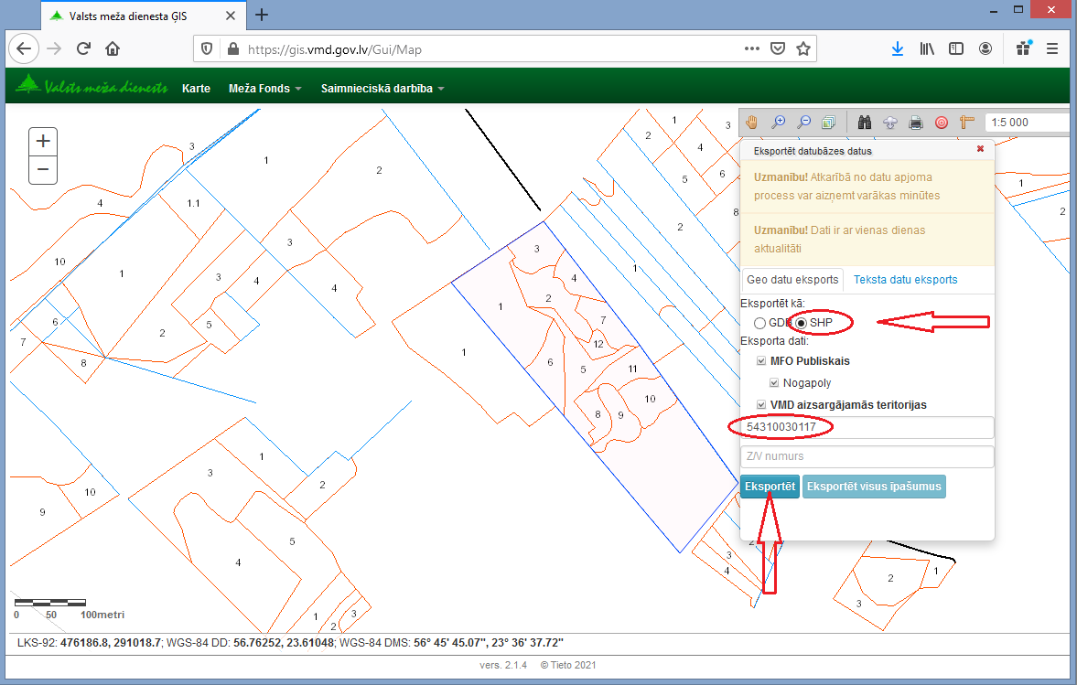Activate the ruler measure tool
Viewport: 1077px width, 685px height.
coord(965,122)
